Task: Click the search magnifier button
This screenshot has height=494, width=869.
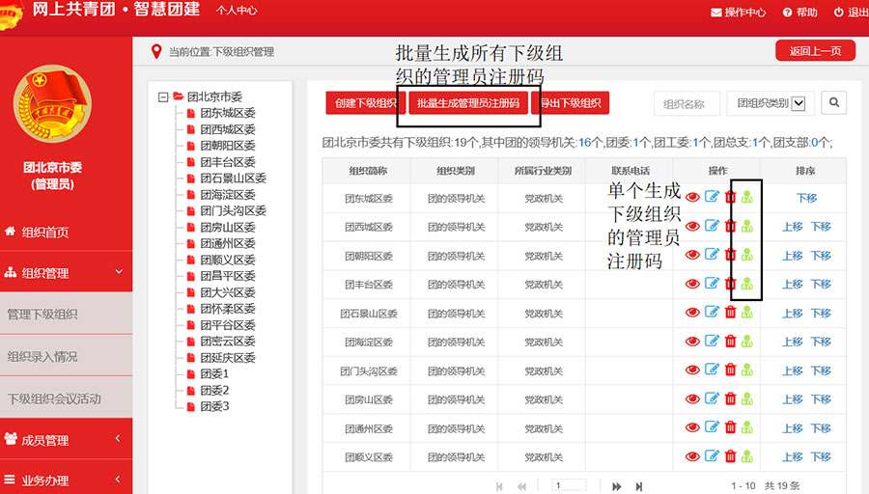Action: click(832, 103)
